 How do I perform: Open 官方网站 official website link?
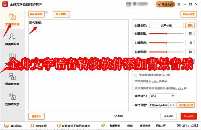pyautogui.click(x=13, y=126)
